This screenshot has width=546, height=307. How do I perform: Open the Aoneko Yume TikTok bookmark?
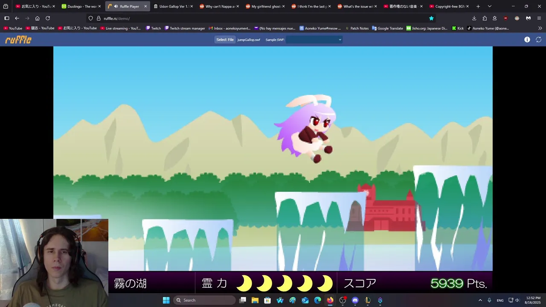tap(488, 28)
